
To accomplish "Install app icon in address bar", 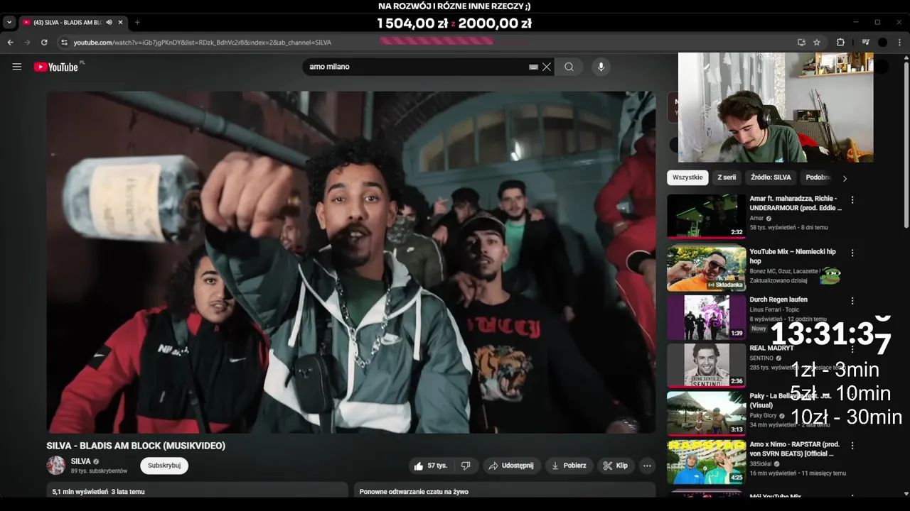I will click(801, 43).
